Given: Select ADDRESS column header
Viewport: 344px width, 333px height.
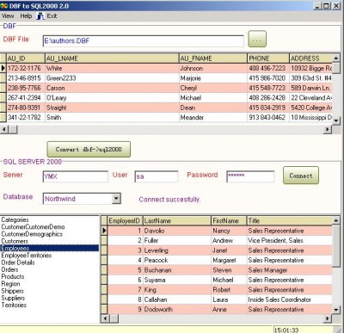Looking at the screenshot, I should pos(310,59).
